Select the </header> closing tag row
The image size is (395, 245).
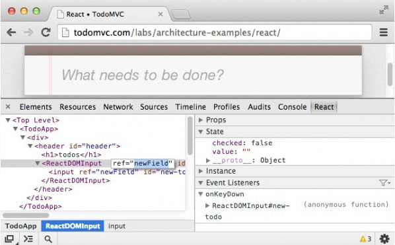pyautogui.click(x=53, y=189)
